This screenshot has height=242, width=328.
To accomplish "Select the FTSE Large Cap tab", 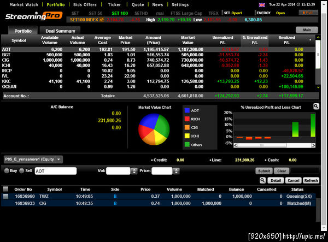I will pos(186,13).
